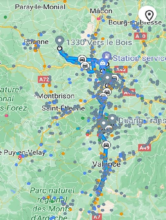Screen dimensions: 166x220
Task: Tap the Bourg-en-Bresse label
Action: (135, 22)
